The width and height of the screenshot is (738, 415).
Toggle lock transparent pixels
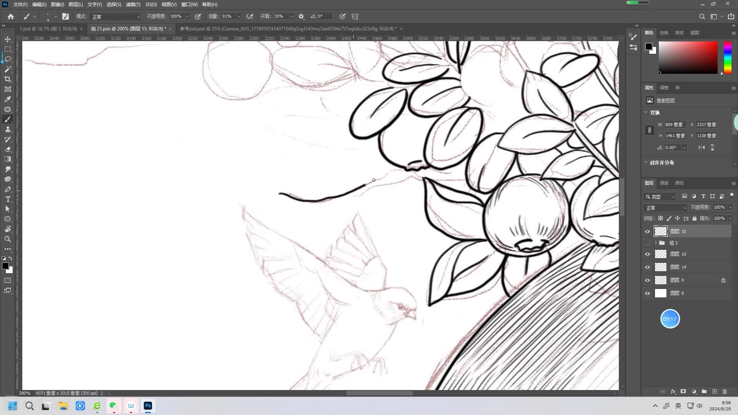click(660, 218)
